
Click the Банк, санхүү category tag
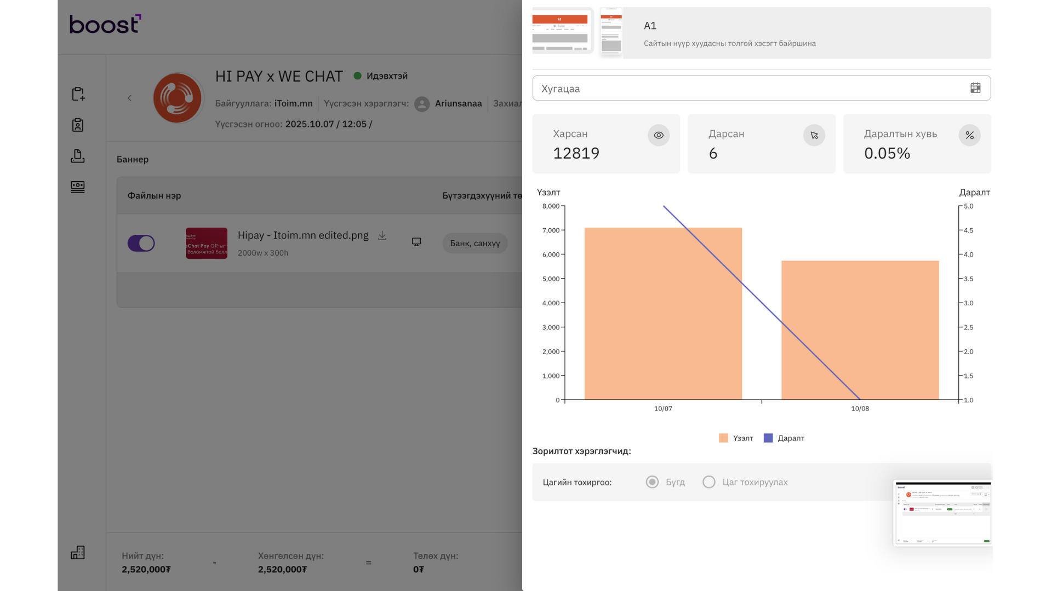point(474,244)
